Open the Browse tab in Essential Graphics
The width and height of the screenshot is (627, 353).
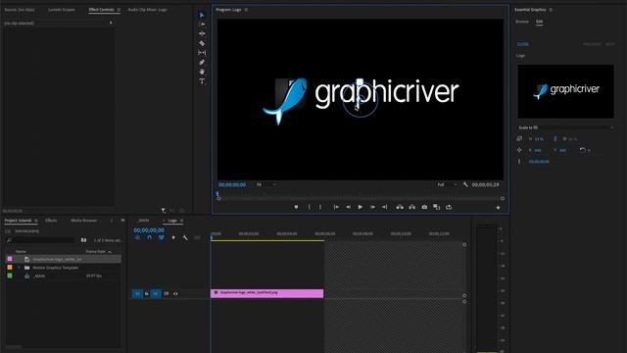click(x=522, y=22)
